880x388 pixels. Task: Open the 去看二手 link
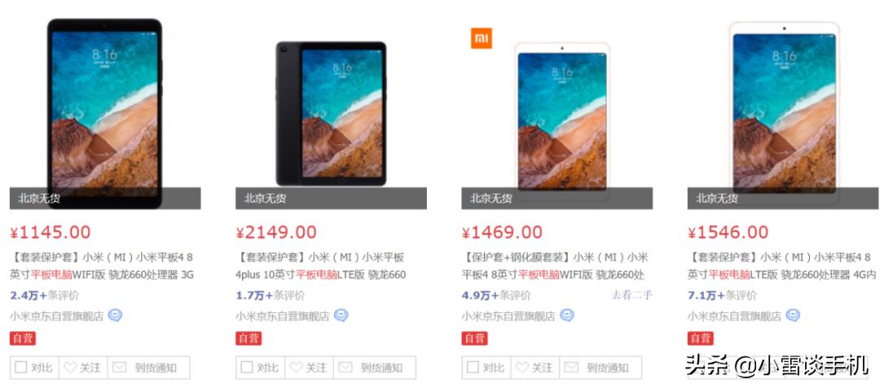[x=632, y=294]
